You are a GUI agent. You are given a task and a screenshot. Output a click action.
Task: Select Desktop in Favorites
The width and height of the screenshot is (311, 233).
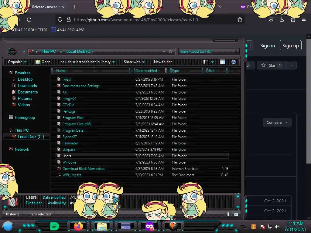pos(25,79)
